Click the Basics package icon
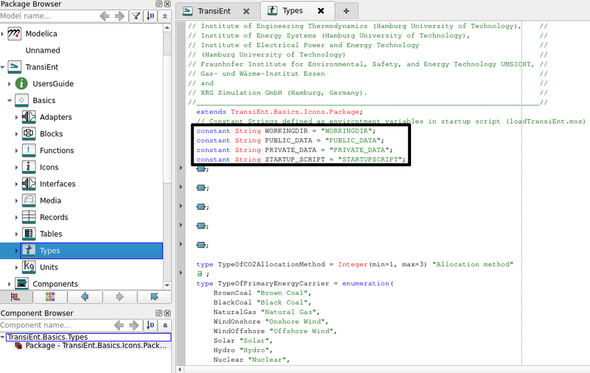590x373 pixels. [x=21, y=100]
